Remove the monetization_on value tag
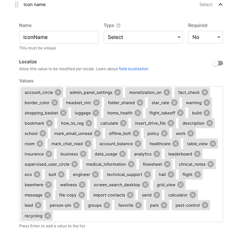 click(167, 92)
